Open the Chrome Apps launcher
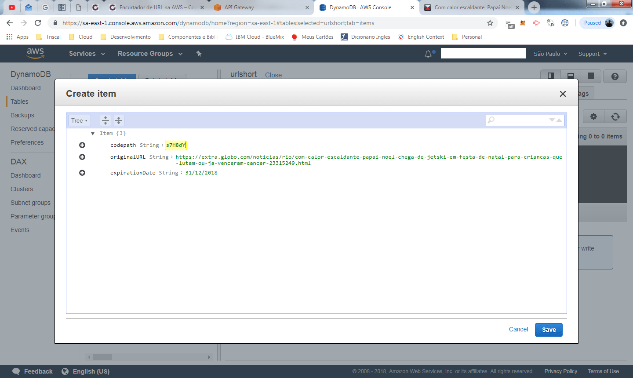The height and width of the screenshot is (378, 633). (x=18, y=37)
